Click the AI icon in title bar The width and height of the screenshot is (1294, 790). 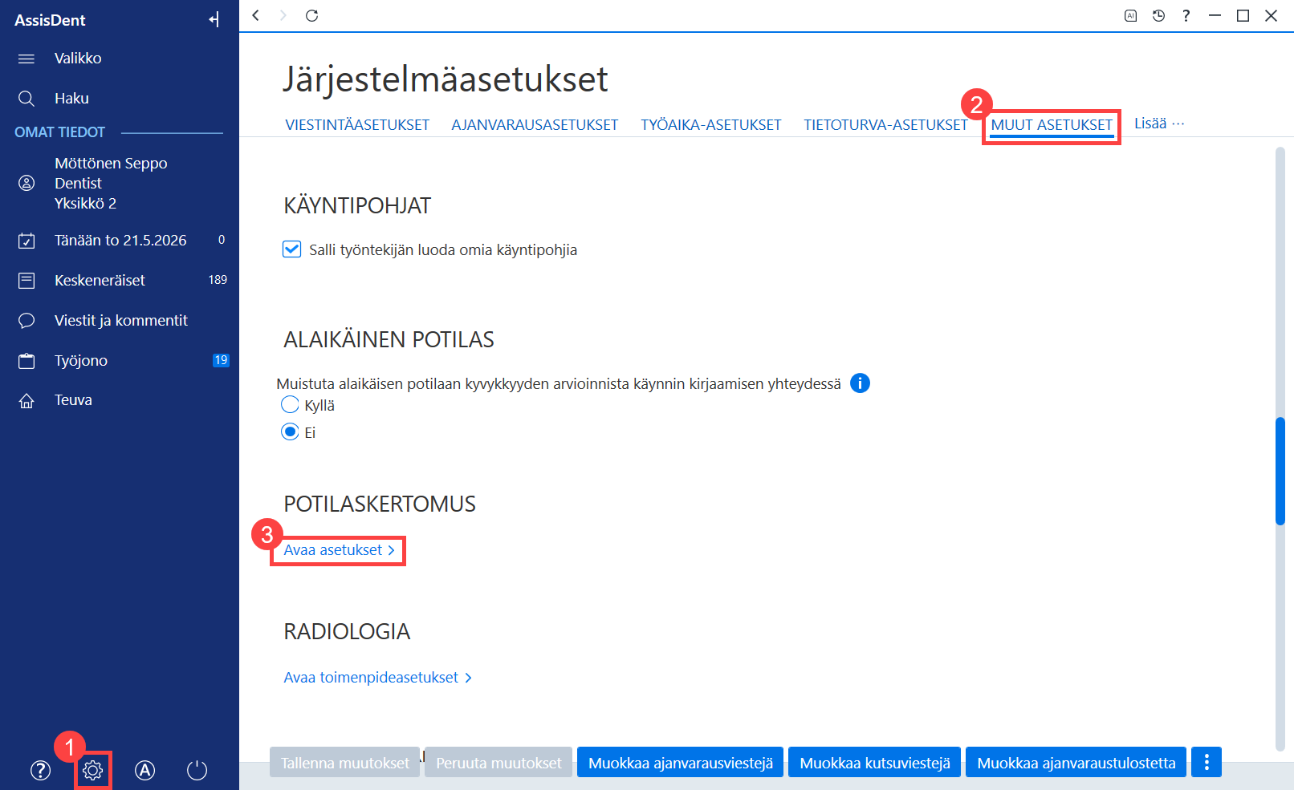pos(1130,15)
